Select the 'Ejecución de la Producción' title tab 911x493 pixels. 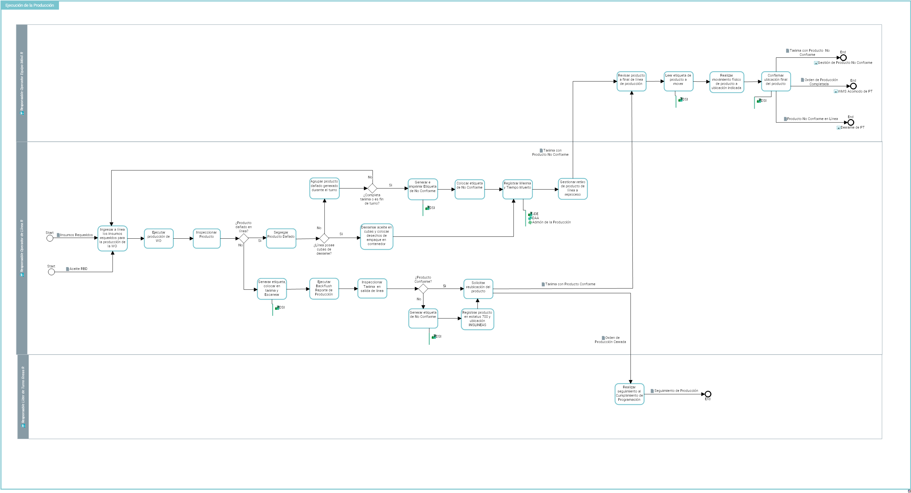30,5
